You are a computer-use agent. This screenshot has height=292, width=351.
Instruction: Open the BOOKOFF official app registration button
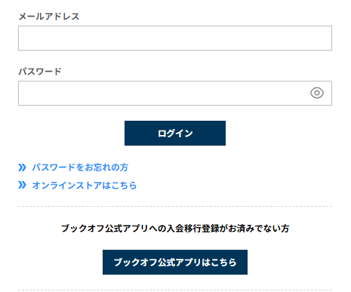[x=175, y=262]
